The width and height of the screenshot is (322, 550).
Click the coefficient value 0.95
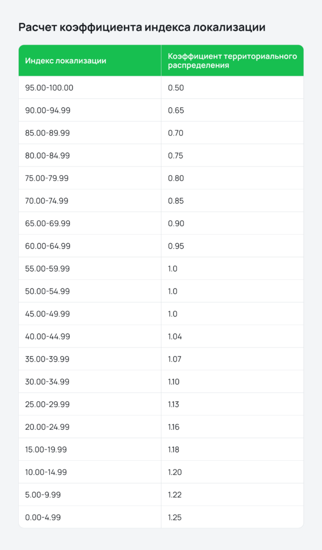pyautogui.click(x=176, y=246)
